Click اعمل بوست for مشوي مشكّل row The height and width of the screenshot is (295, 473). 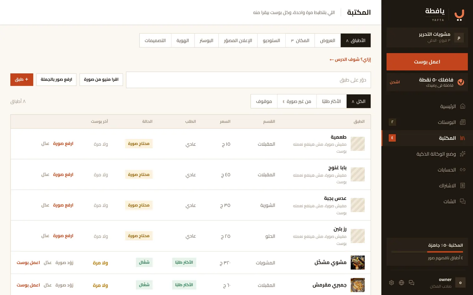click(x=28, y=263)
